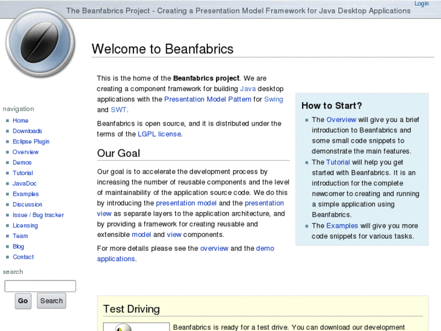This screenshot has width=441, height=331.
Task: Follow the Java link in the intro
Action: click(x=247, y=89)
